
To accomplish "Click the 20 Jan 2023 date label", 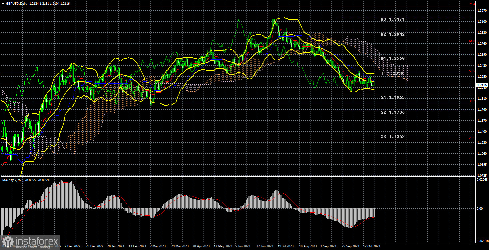I will [x=116, y=246].
